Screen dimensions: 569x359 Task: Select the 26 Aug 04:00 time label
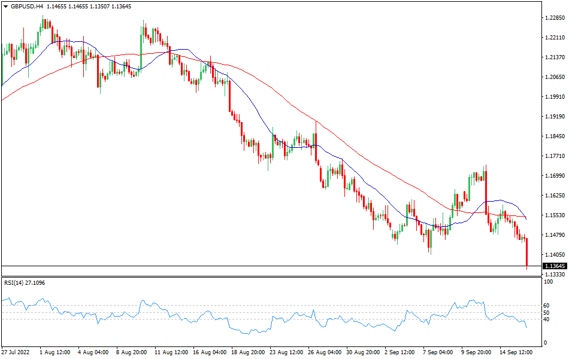pos(324,352)
